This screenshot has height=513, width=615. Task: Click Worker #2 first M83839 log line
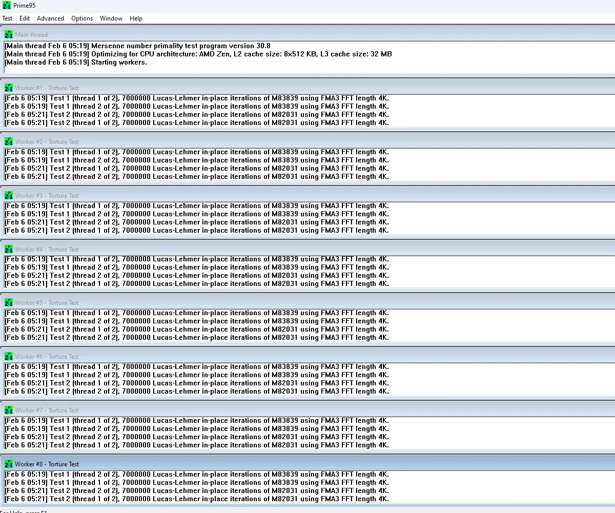click(x=196, y=152)
